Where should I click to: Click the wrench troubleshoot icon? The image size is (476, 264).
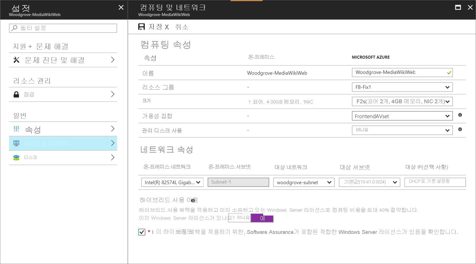click(x=16, y=60)
